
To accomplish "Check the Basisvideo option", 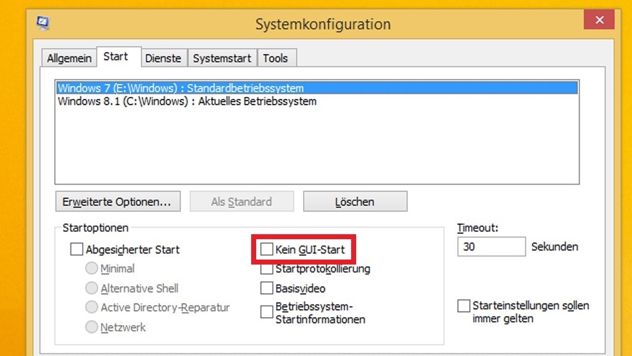I will click(267, 288).
